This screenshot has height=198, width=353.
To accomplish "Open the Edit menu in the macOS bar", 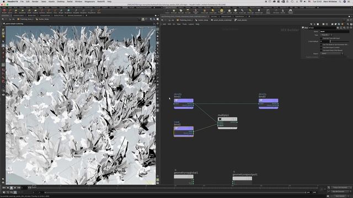I will [x=28, y=1].
